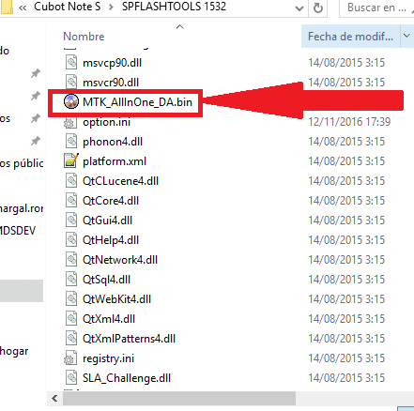Click the option.ini gear icon
Image resolution: width=414 pixels, height=411 pixels.
69,122
